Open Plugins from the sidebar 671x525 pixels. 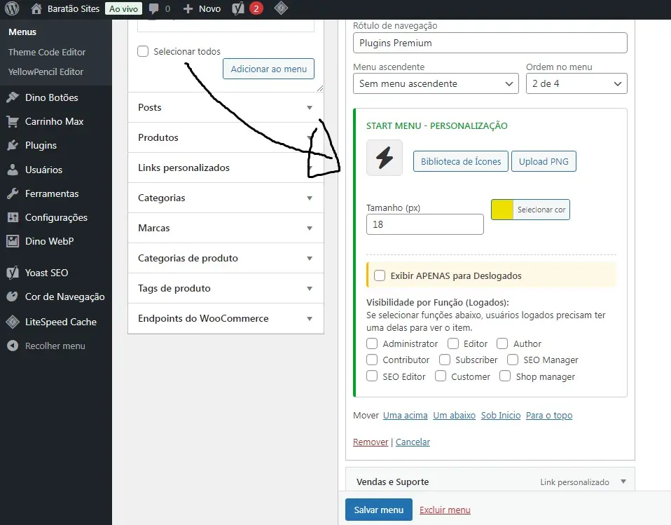coord(41,145)
